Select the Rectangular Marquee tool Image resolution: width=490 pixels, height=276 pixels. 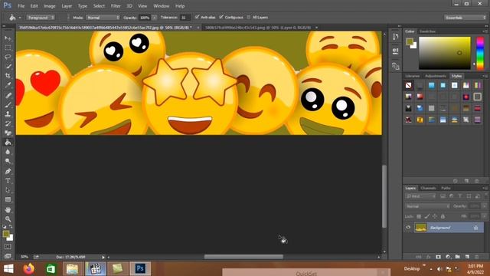click(8, 48)
